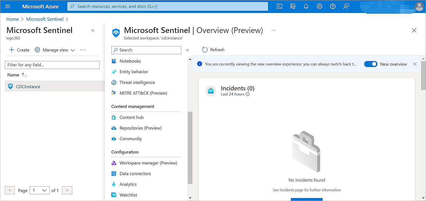Open the Manage view dropdown
This screenshot has height=201, width=426.
click(55, 50)
